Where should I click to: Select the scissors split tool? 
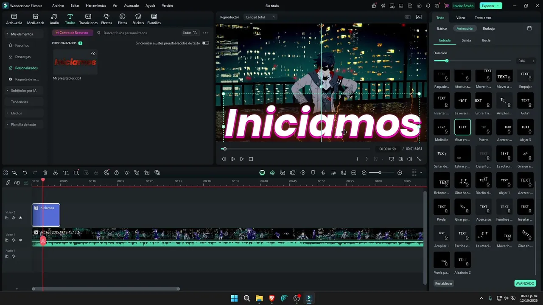56,173
